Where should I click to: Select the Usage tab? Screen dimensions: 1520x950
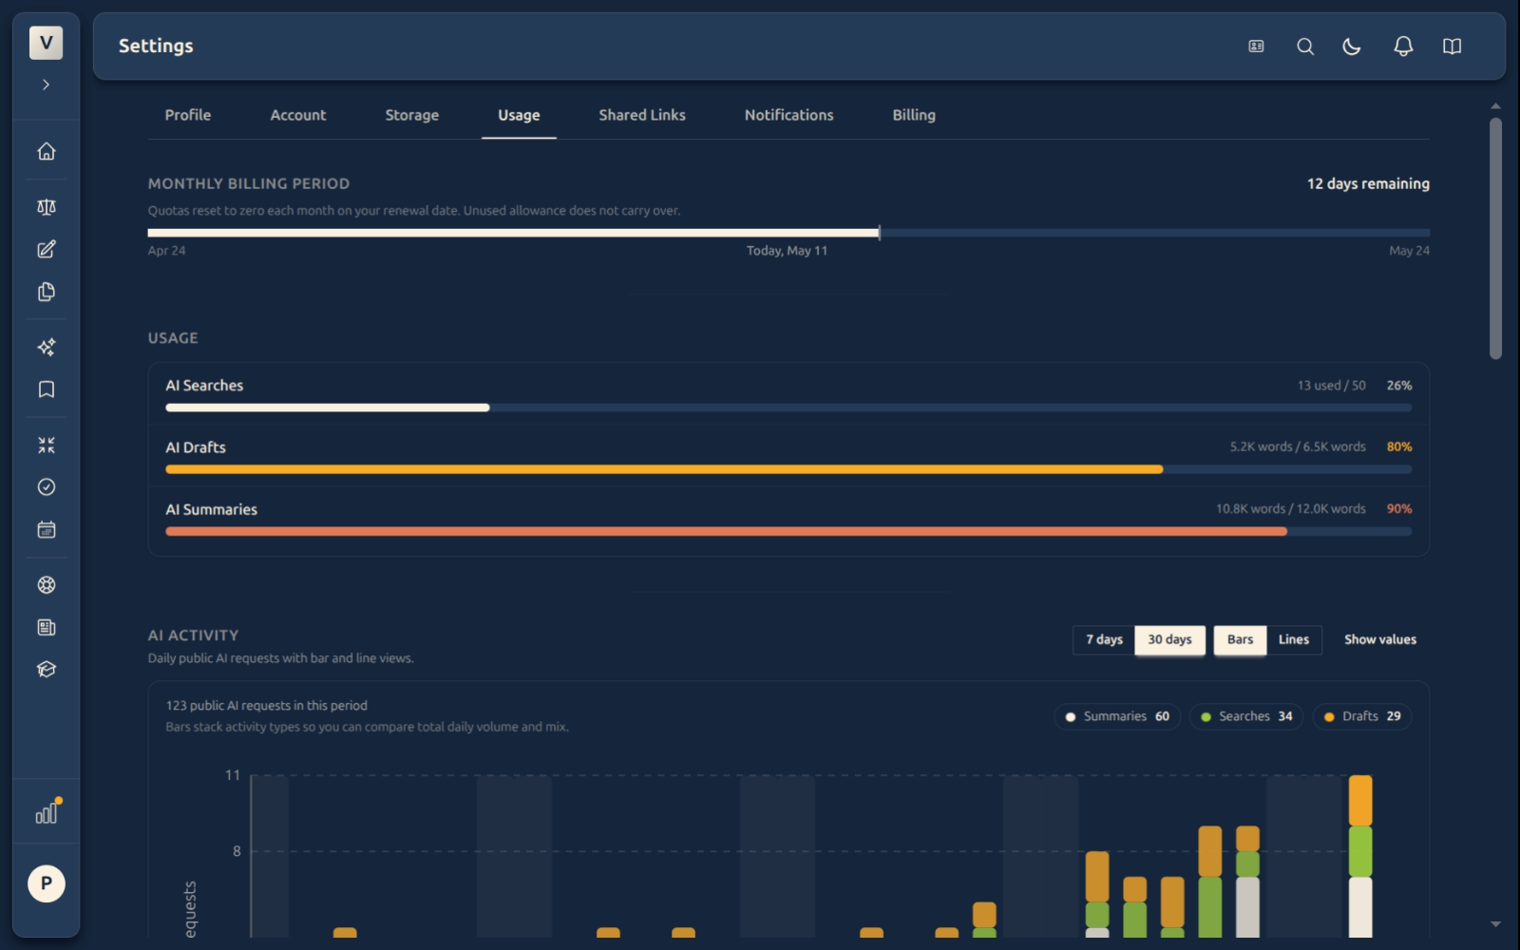click(519, 115)
